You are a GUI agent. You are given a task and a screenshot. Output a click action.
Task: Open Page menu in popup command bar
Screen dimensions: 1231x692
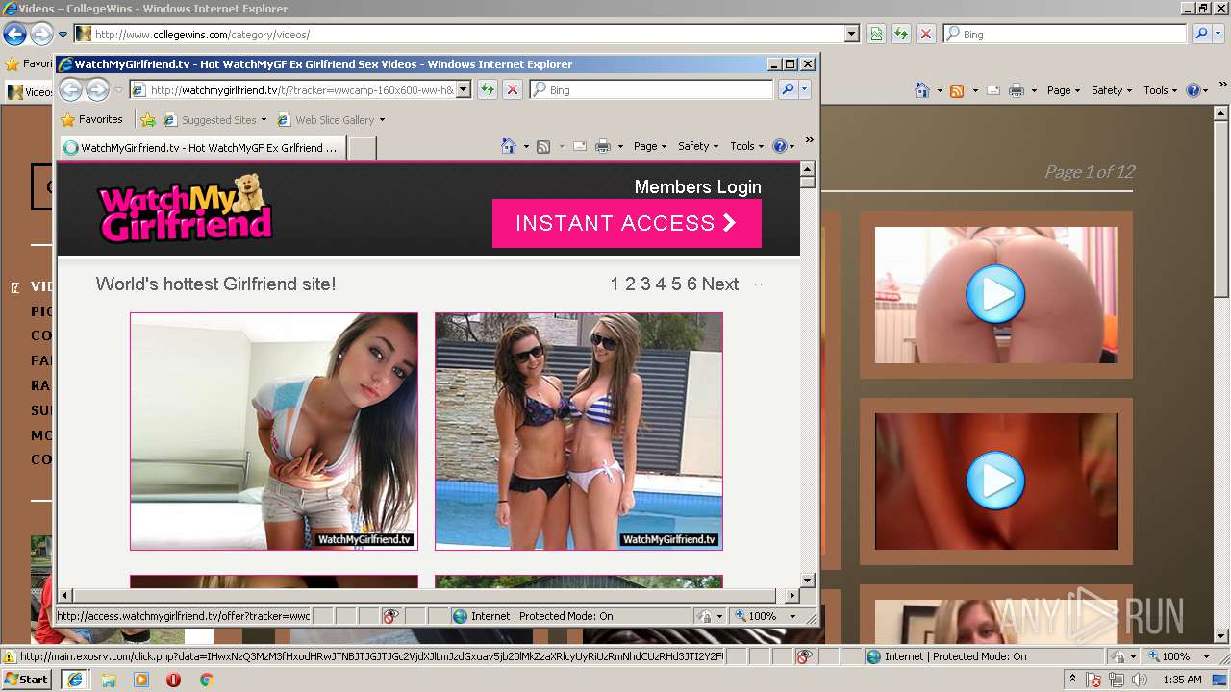coord(650,146)
